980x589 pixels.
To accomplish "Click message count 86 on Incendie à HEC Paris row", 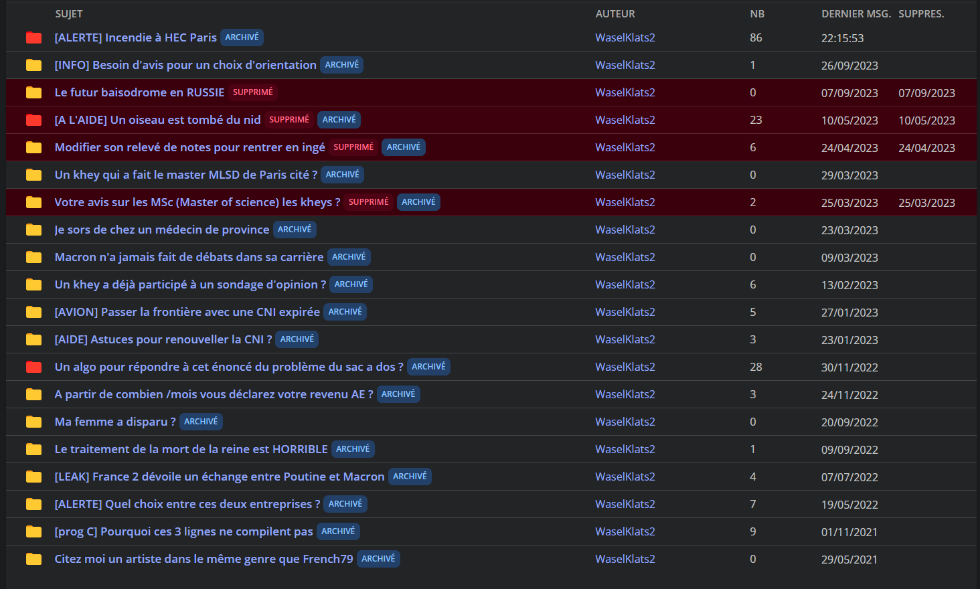I will pyautogui.click(x=756, y=38).
